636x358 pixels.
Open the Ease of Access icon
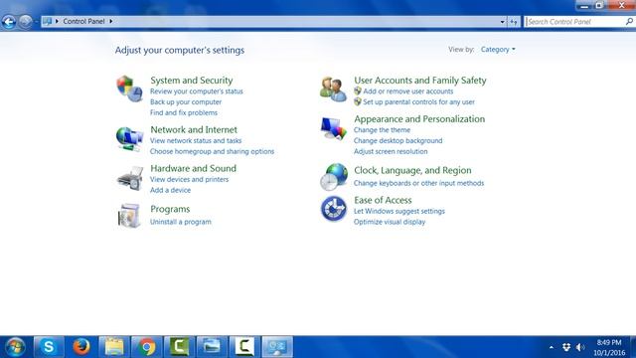pyautogui.click(x=334, y=209)
